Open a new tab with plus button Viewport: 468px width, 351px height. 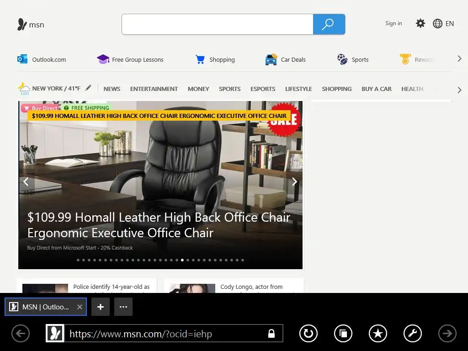tap(101, 307)
